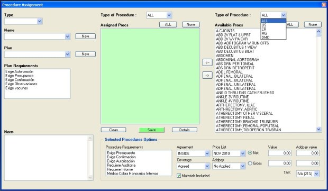Select Médico Cobra Honorarios Internos requirement
328x191 pixels.
pyautogui.click(x=133, y=174)
